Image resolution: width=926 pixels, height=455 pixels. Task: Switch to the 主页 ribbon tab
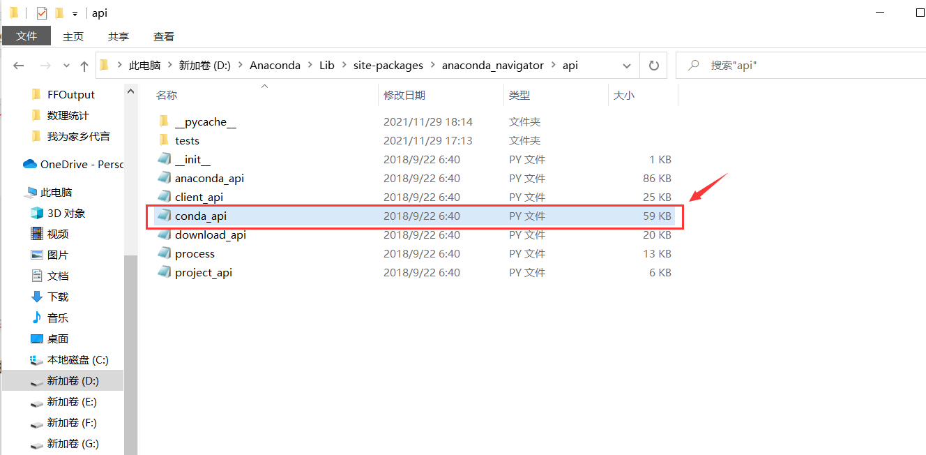[x=73, y=36]
